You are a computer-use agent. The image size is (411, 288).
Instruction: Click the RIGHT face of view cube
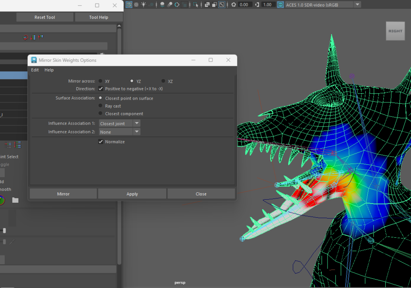(x=395, y=31)
